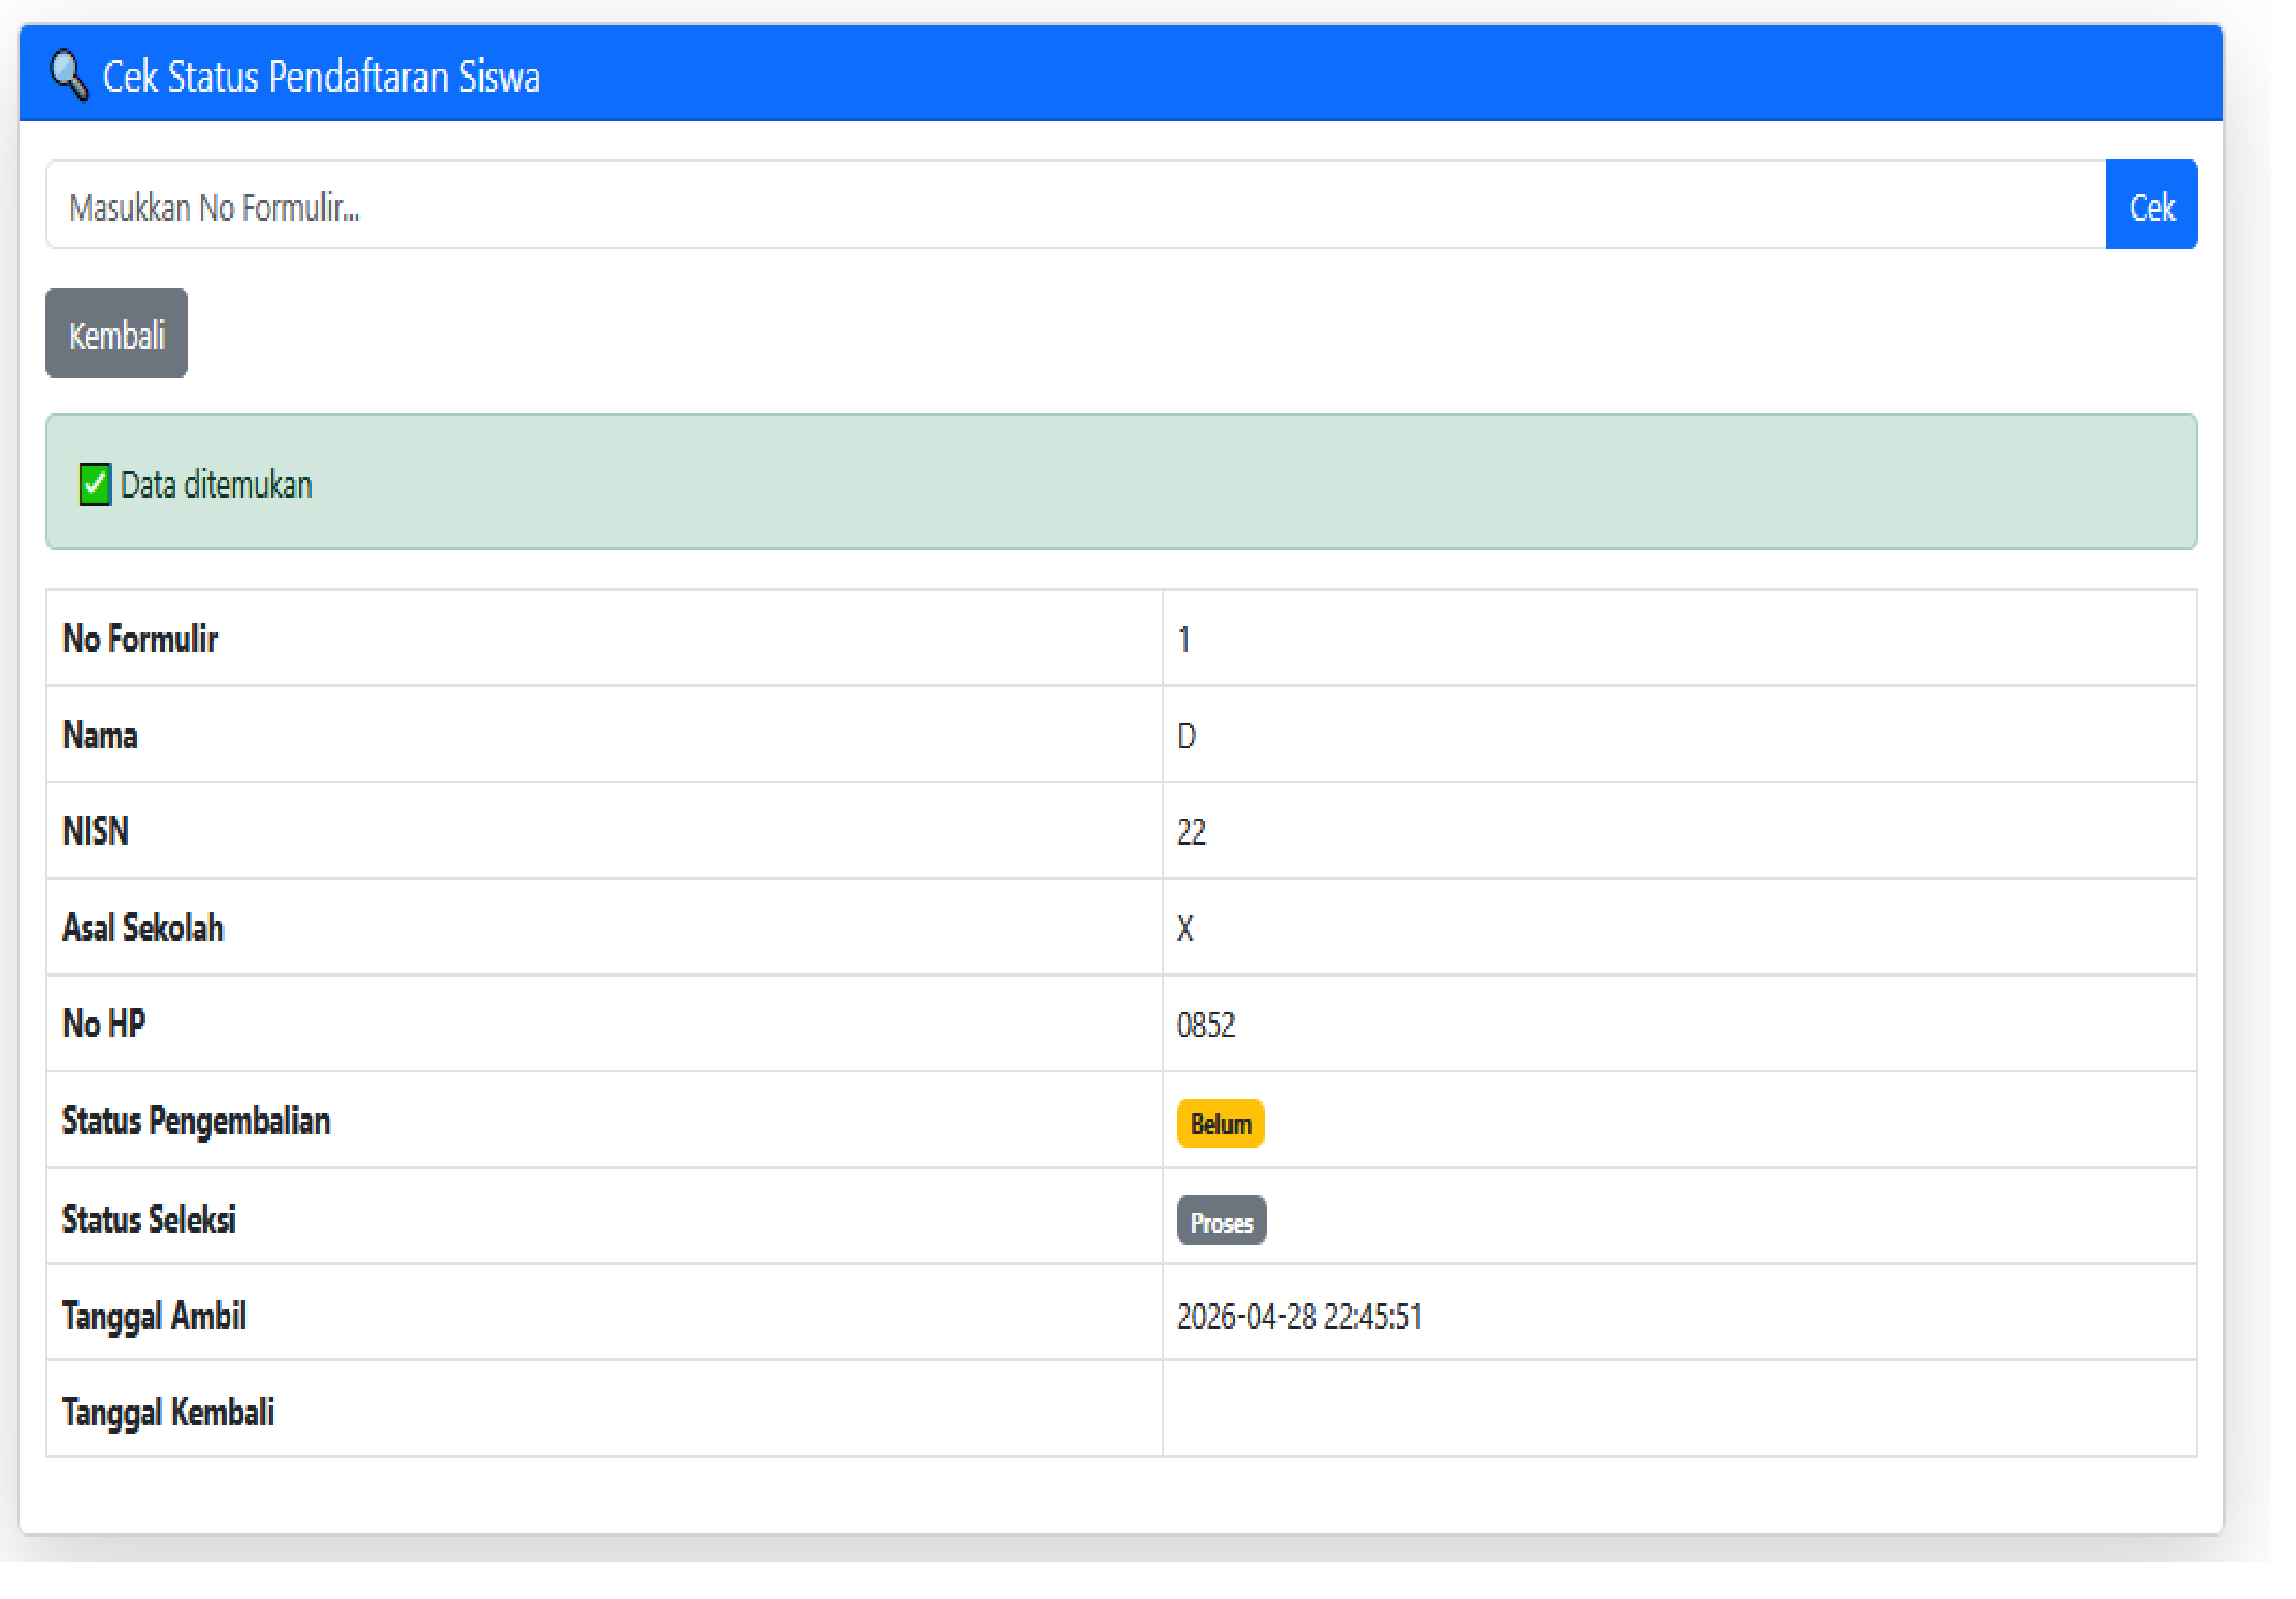
Task: Click the Data ditemukan message text
Action: tap(216, 485)
